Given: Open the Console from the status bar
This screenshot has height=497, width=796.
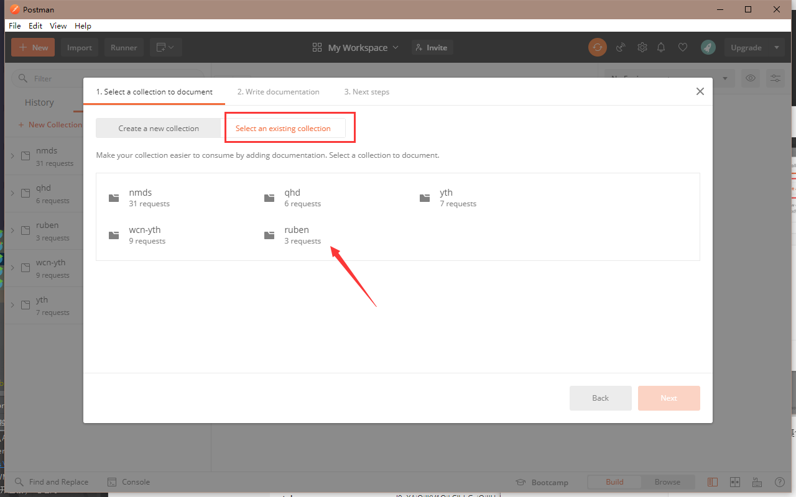Looking at the screenshot, I should (129, 482).
